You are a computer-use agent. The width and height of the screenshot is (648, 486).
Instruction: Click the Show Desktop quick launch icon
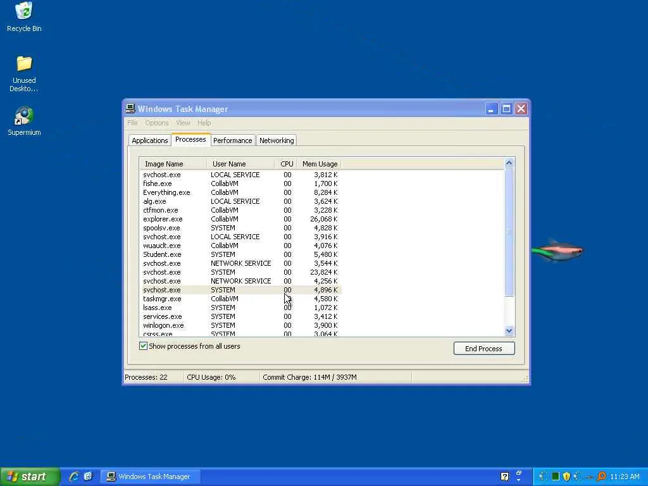[88, 477]
